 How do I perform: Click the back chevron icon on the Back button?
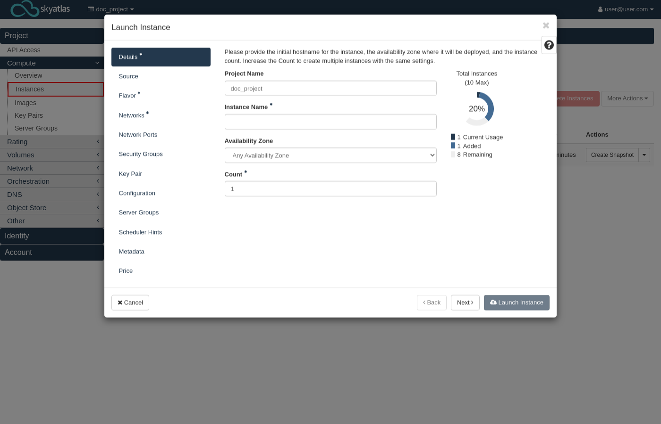424,302
